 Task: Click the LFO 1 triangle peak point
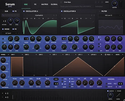[x=78, y=57]
